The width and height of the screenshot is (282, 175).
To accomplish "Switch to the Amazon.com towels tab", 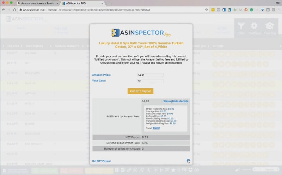I will coord(37,3).
